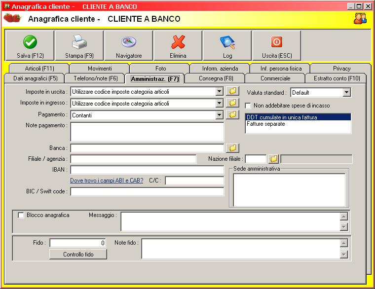
Task: Click the Controllo fido button
Action: tap(78, 254)
